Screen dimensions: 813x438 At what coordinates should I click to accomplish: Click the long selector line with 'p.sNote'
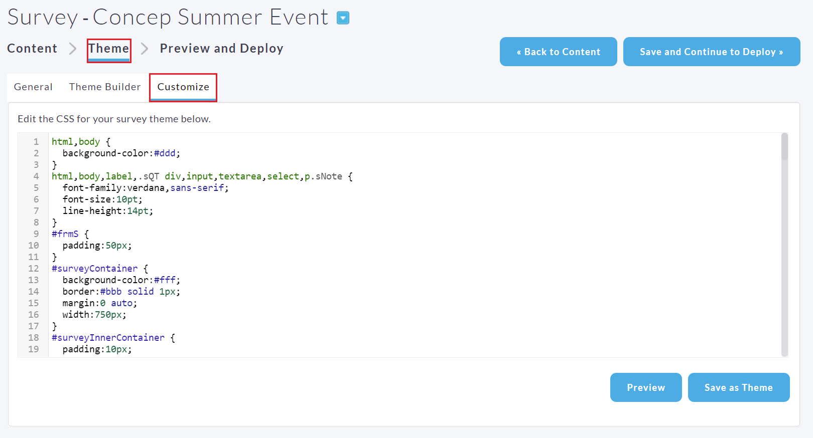click(202, 176)
